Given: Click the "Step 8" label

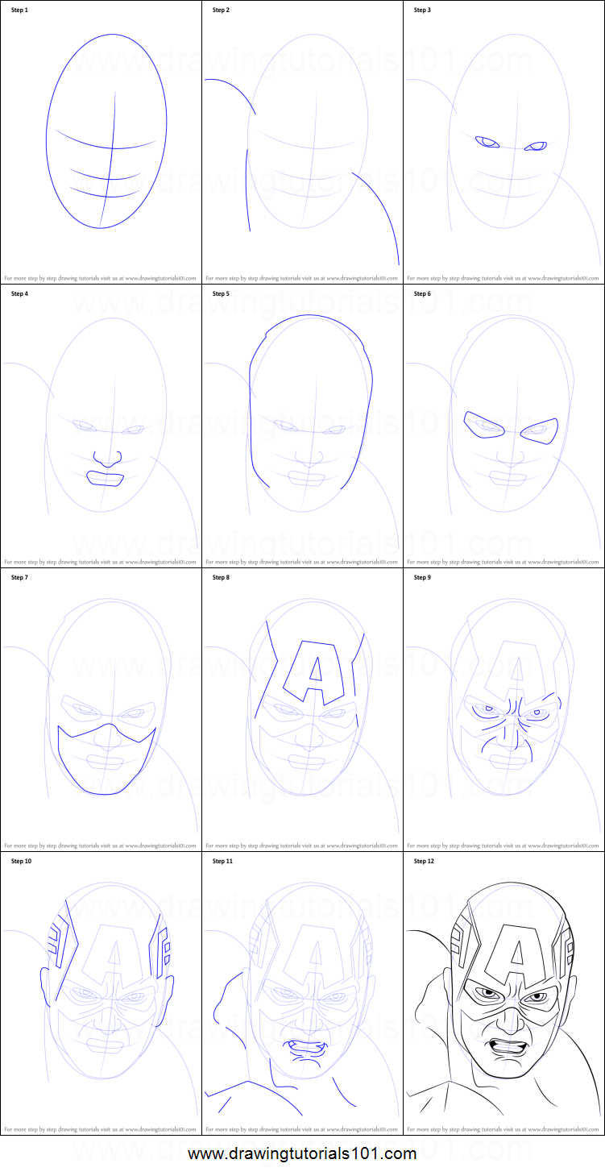Looking at the screenshot, I should [222, 578].
